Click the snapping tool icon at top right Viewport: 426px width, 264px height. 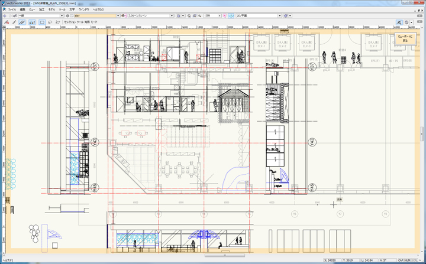click(x=400, y=22)
